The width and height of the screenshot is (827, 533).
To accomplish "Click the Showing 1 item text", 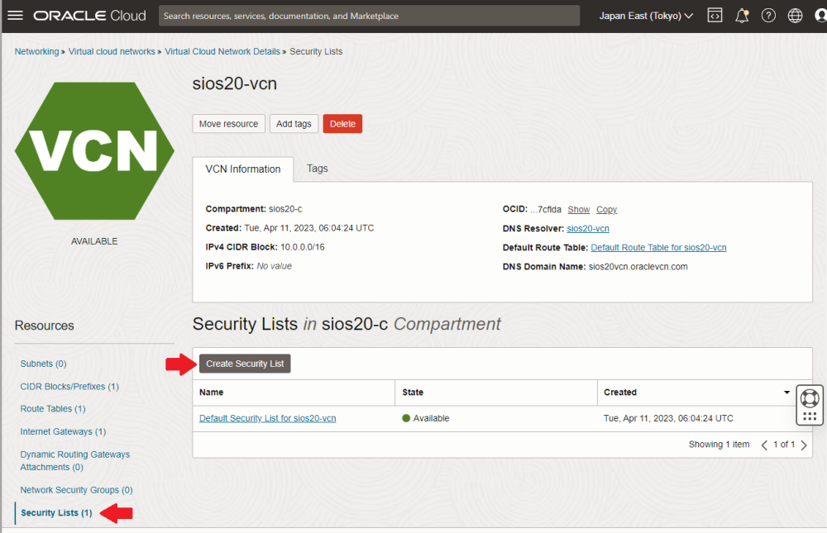I will click(719, 445).
